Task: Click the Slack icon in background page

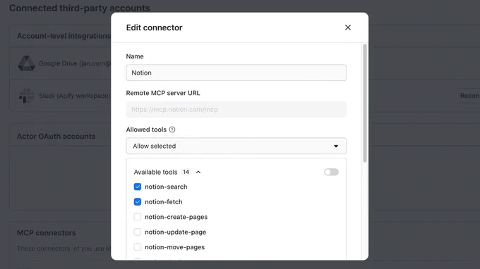Action: coord(27,96)
